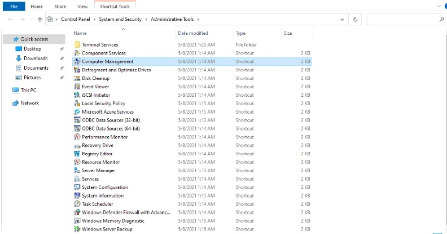Switch to the View ribbon tab

point(82,6)
